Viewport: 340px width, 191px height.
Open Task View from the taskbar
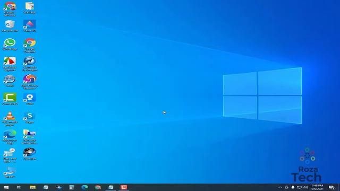19,187
